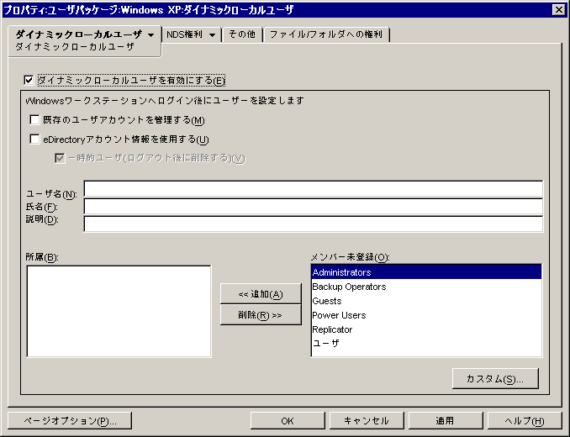Click the 所属 list box

tap(119, 311)
